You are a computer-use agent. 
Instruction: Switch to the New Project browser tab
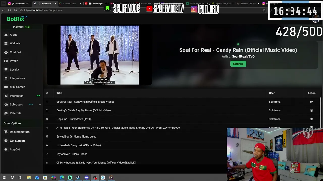pyautogui.click(x=96, y=4)
